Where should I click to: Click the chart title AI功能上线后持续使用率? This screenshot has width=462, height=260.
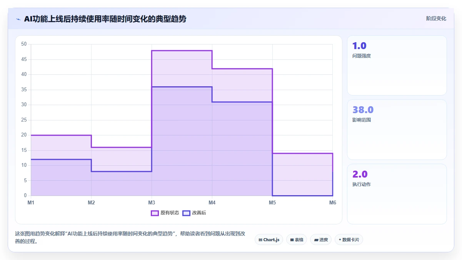[x=105, y=19]
